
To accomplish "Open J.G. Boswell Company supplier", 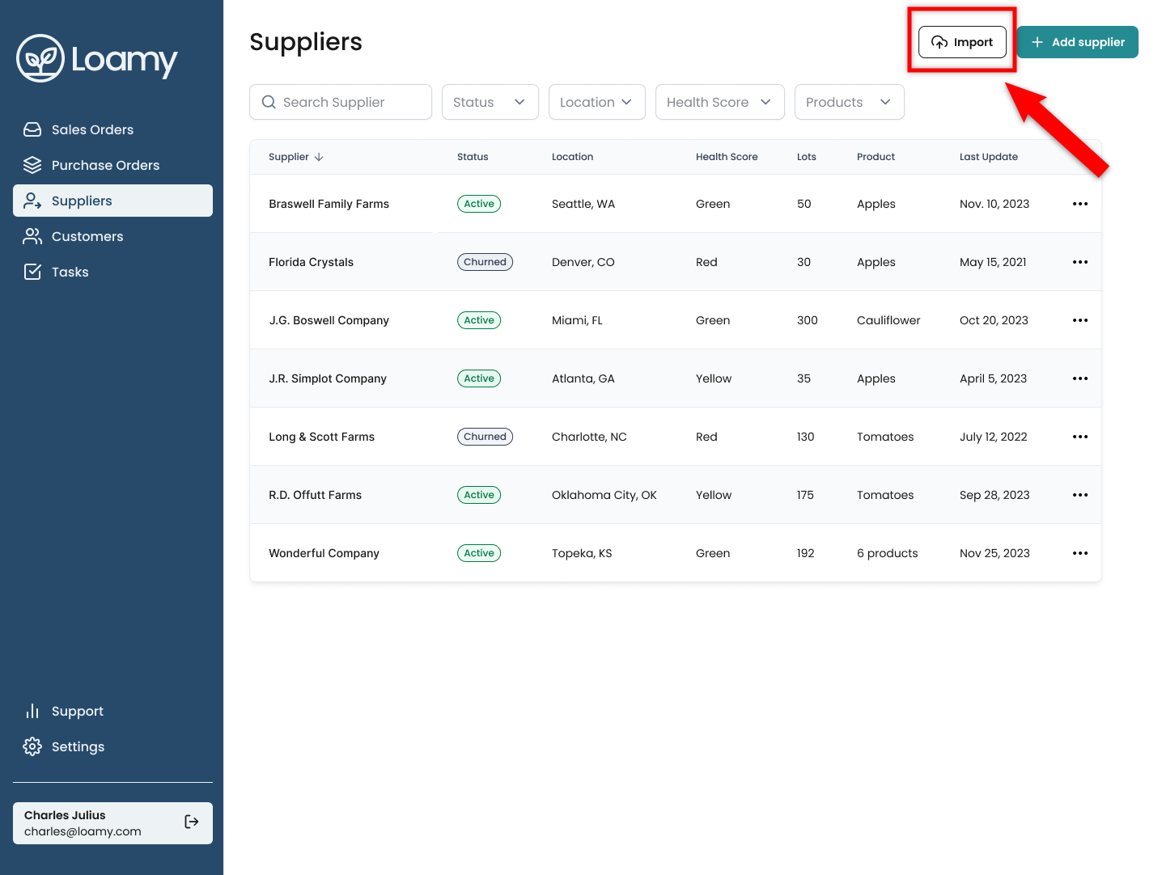I will (x=329, y=320).
